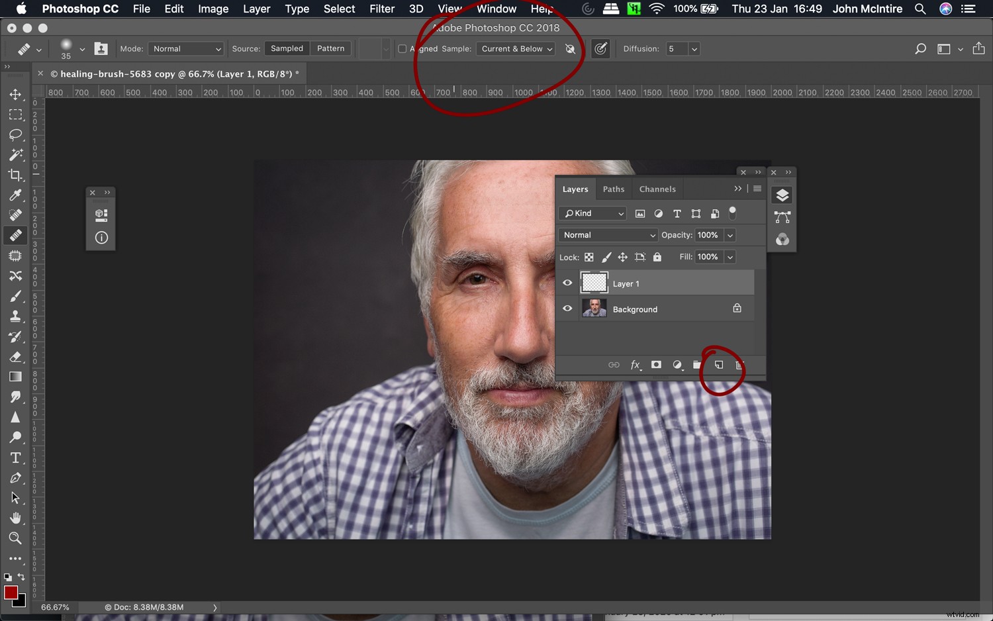This screenshot has height=621, width=993.
Task: Activate the Crop tool
Action: tap(16, 175)
